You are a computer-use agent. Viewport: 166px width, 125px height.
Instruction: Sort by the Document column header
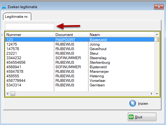pyautogui.click(x=71, y=35)
